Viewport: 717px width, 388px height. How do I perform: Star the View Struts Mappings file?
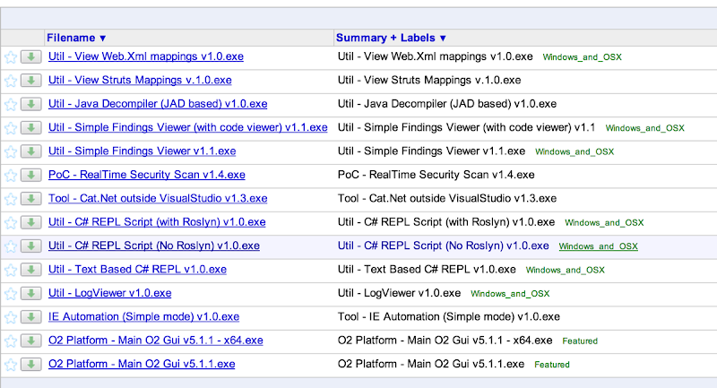[11, 81]
